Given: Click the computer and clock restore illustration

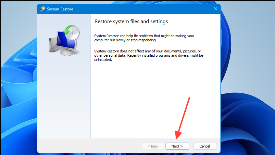Looking at the screenshot, I should [x=64, y=40].
